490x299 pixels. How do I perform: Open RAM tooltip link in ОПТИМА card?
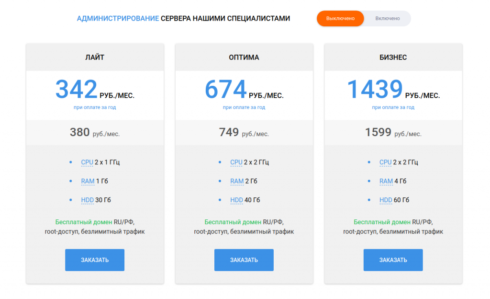[237, 181]
